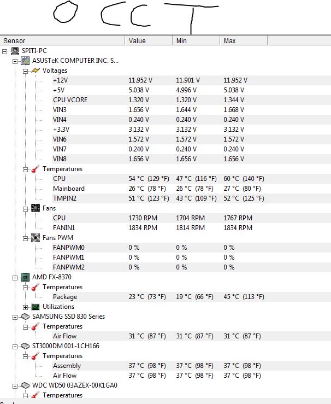Select the VIN3 voltage row
The image size is (331, 404).
[191, 110]
